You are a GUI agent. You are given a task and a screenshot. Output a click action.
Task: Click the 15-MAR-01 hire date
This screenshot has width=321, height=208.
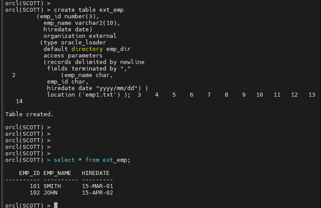tap(98, 186)
